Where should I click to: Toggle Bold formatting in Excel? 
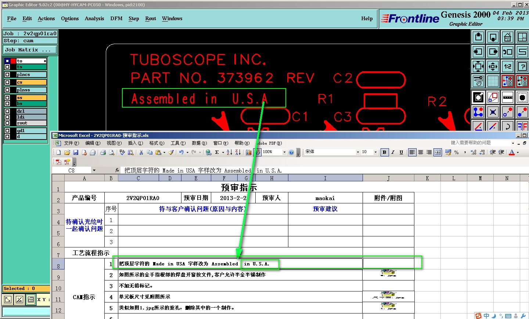point(384,152)
